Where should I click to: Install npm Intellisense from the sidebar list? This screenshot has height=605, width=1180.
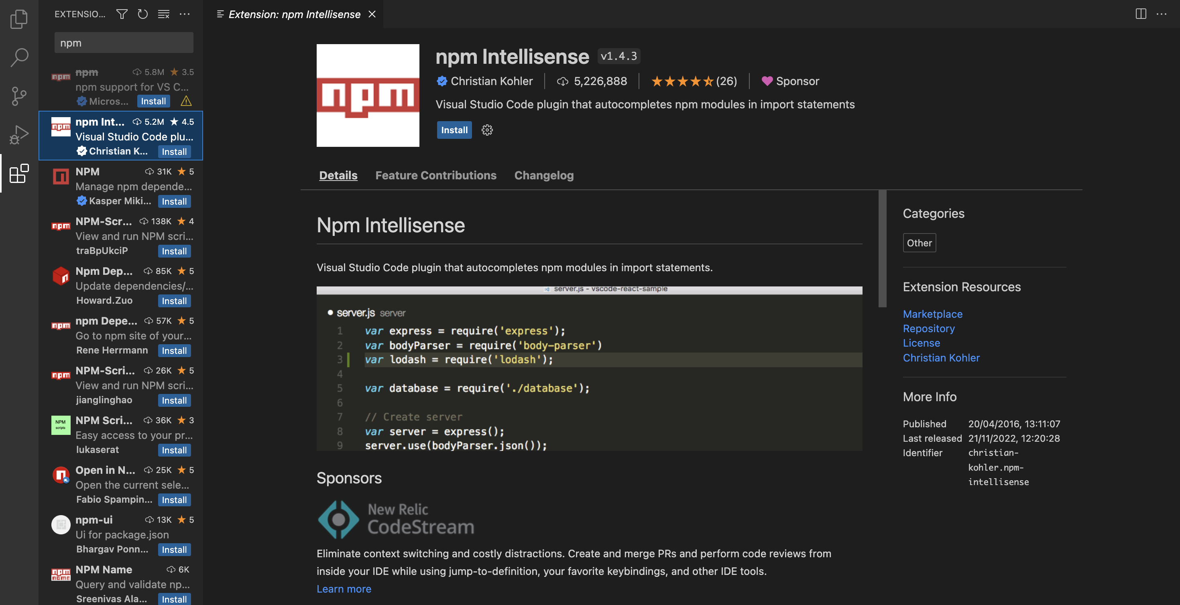174,152
